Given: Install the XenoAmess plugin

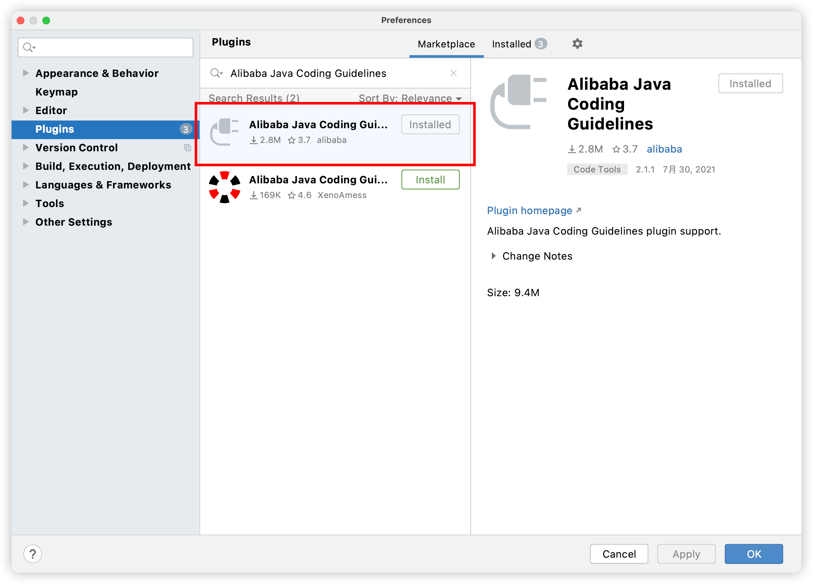Looking at the screenshot, I should click(x=430, y=179).
